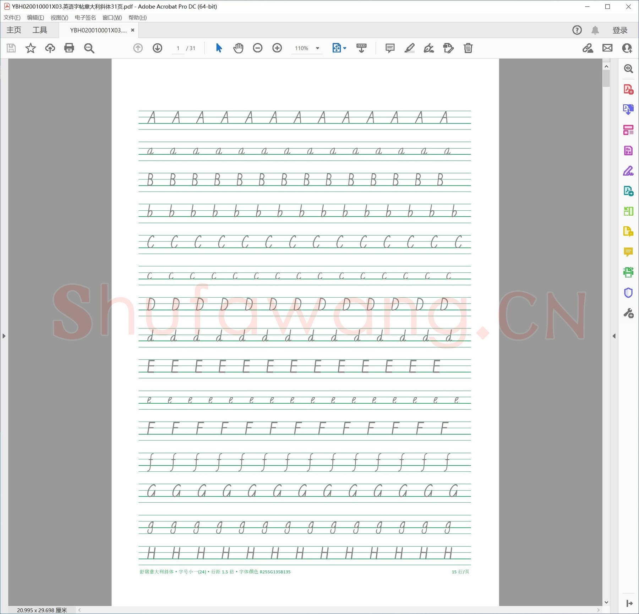639x614 pixels.
Task: Click the read mode keyboard icon
Action: [x=361, y=48]
